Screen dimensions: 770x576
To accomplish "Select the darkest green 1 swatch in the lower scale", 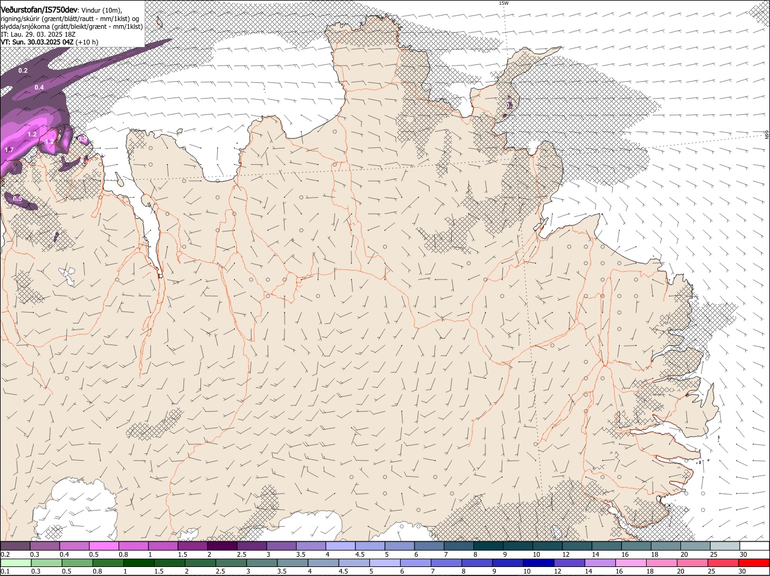I will (x=138, y=563).
